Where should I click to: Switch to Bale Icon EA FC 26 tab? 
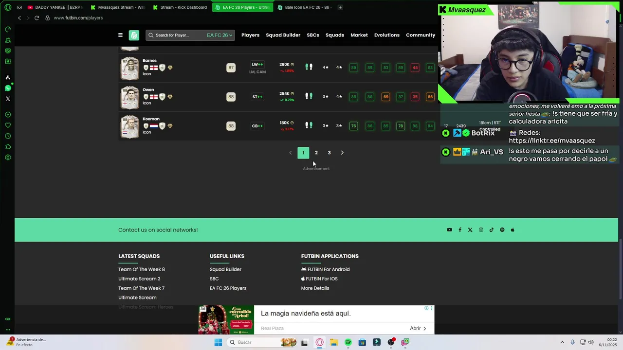(304, 7)
